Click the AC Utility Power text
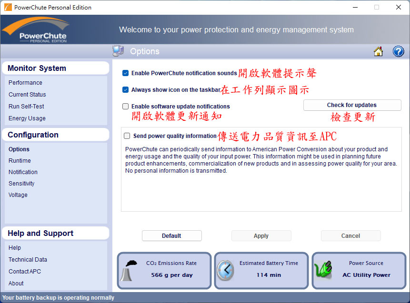Image resolution: width=410 pixels, height=303 pixels. [x=366, y=275]
